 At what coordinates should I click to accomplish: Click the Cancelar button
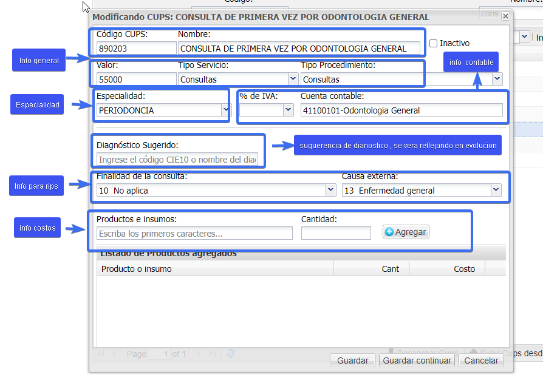pos(481,361)
